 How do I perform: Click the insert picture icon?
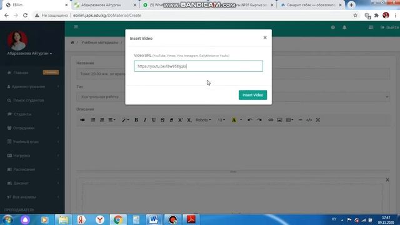point(279,120)
